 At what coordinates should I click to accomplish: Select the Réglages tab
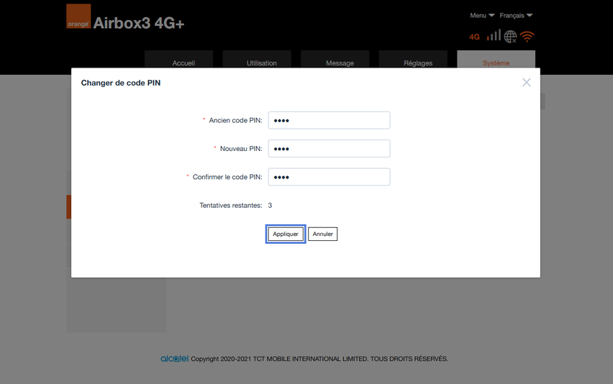418,63
